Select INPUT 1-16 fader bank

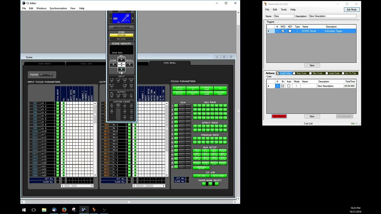pos(112,81)
